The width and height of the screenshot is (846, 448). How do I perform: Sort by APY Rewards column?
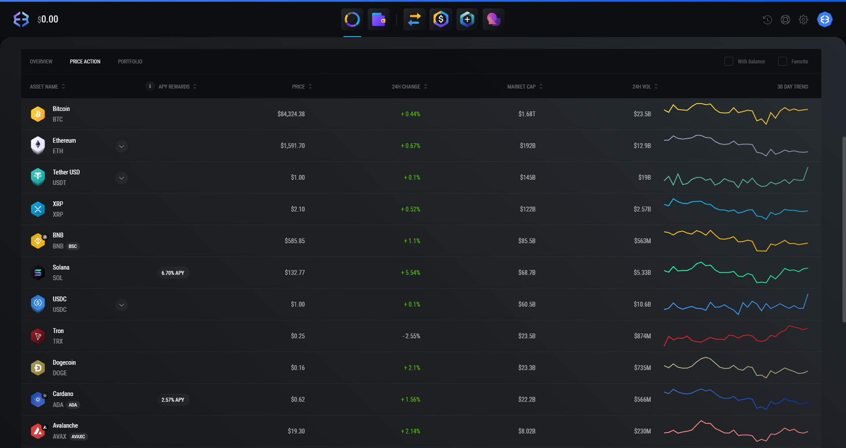(177, 86)
